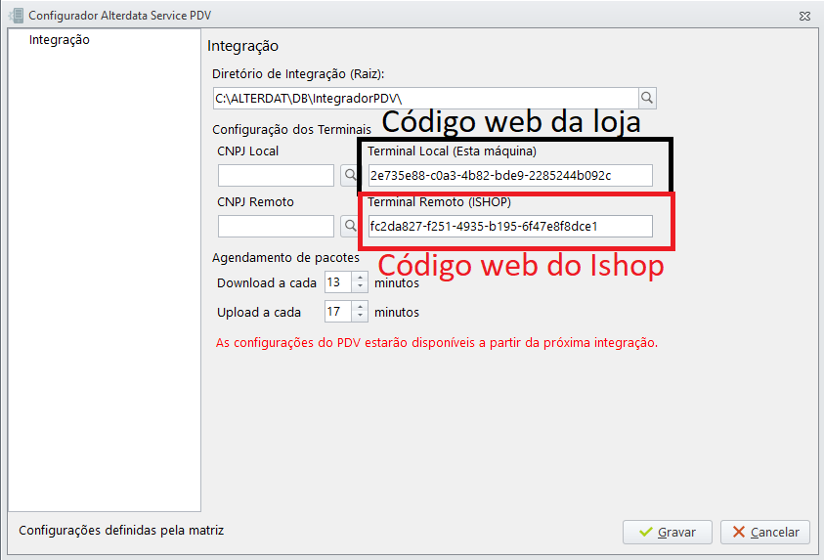The height and width of the screenshot is (560, 824).
Task: Click the Terminal Local (Esta máquina) field
Action: tap(510, 176)
